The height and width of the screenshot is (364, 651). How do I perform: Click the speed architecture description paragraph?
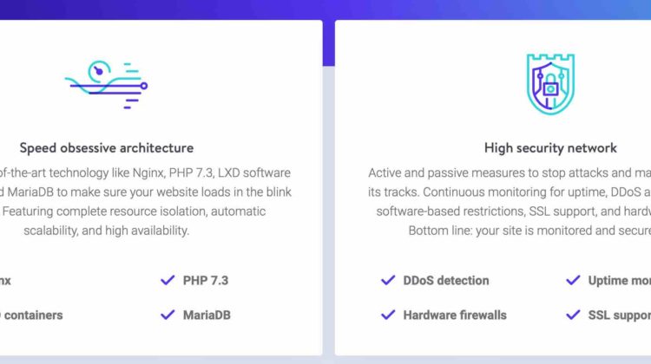(146, 201)
